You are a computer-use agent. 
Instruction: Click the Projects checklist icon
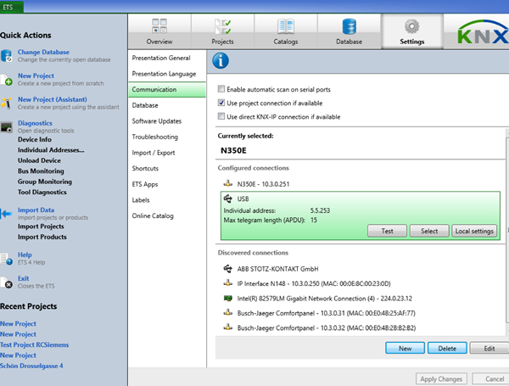tap(222, 26)
